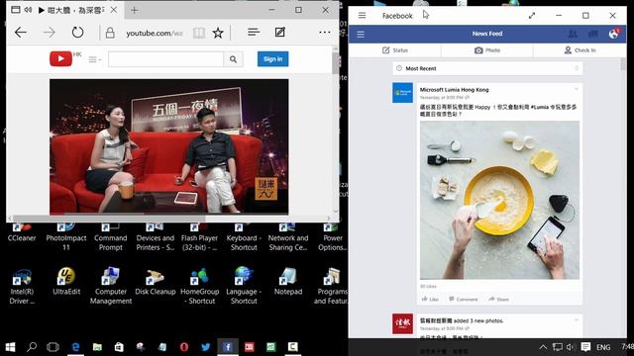This screenshot has height=356, width=634.
Task: Share the Microsoft Lumia post
Action: click(498, 299)
